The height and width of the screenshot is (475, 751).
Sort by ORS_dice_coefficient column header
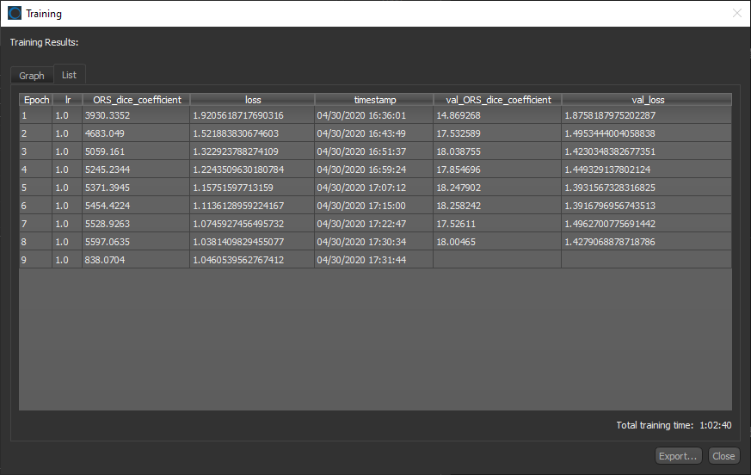coord(137,100)
